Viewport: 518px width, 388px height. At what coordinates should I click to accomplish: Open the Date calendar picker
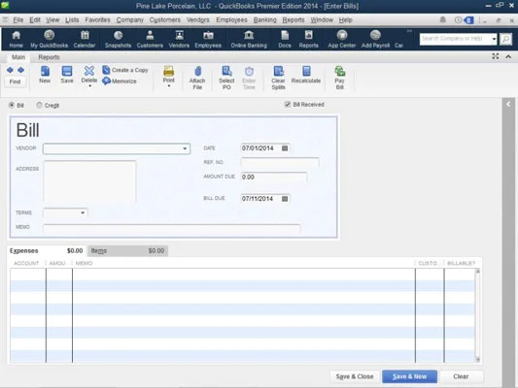tap(285, 148)
